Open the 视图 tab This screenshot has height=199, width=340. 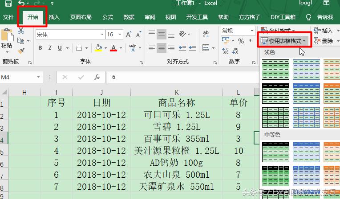170,17
